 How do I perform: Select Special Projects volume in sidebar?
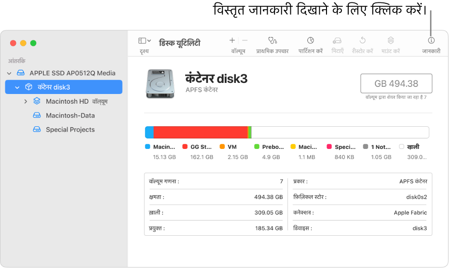coord(70,129)
